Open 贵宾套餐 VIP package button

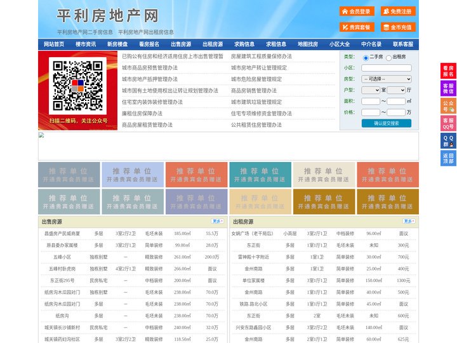tap(357, 27)
